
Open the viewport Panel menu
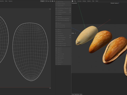pyautogui.click(x=97, y=1)
